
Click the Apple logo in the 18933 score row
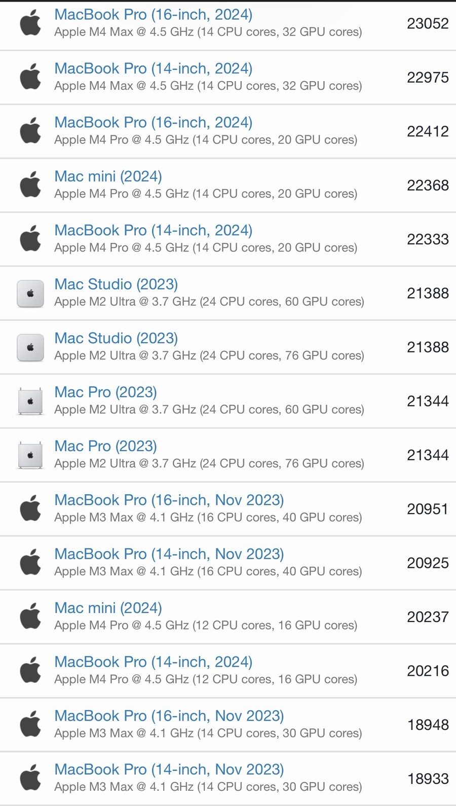[x=30, y=779]
